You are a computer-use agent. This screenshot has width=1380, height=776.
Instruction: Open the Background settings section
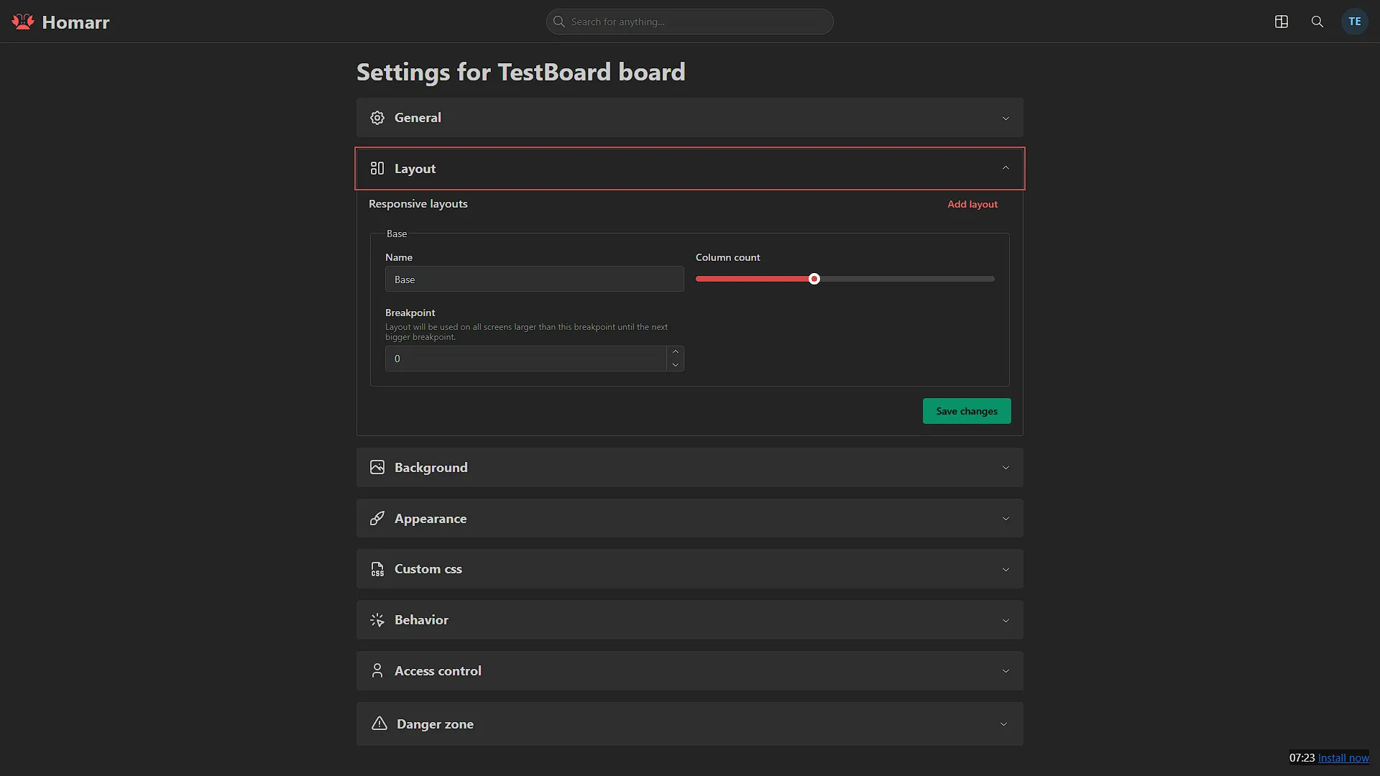690,467
